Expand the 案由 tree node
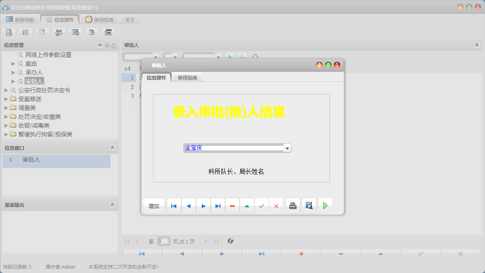This screenshot has width=485, height=273. (12, 63)
